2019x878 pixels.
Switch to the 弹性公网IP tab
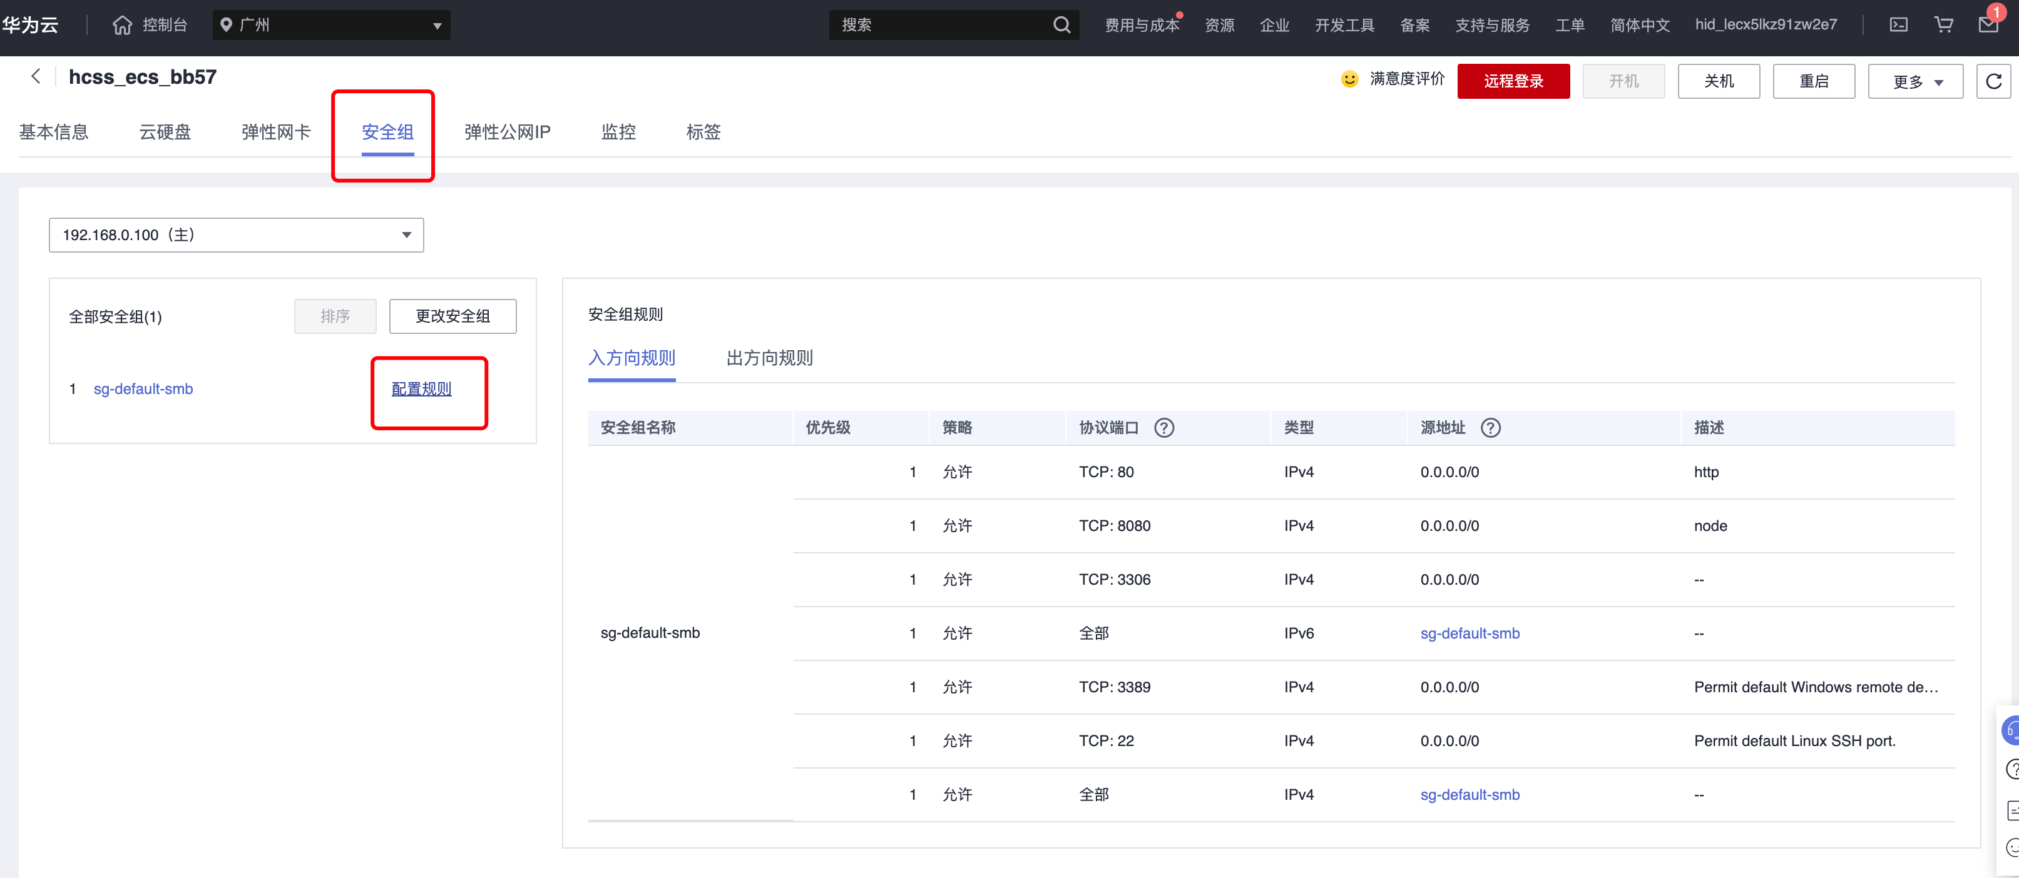pos(507,133)
